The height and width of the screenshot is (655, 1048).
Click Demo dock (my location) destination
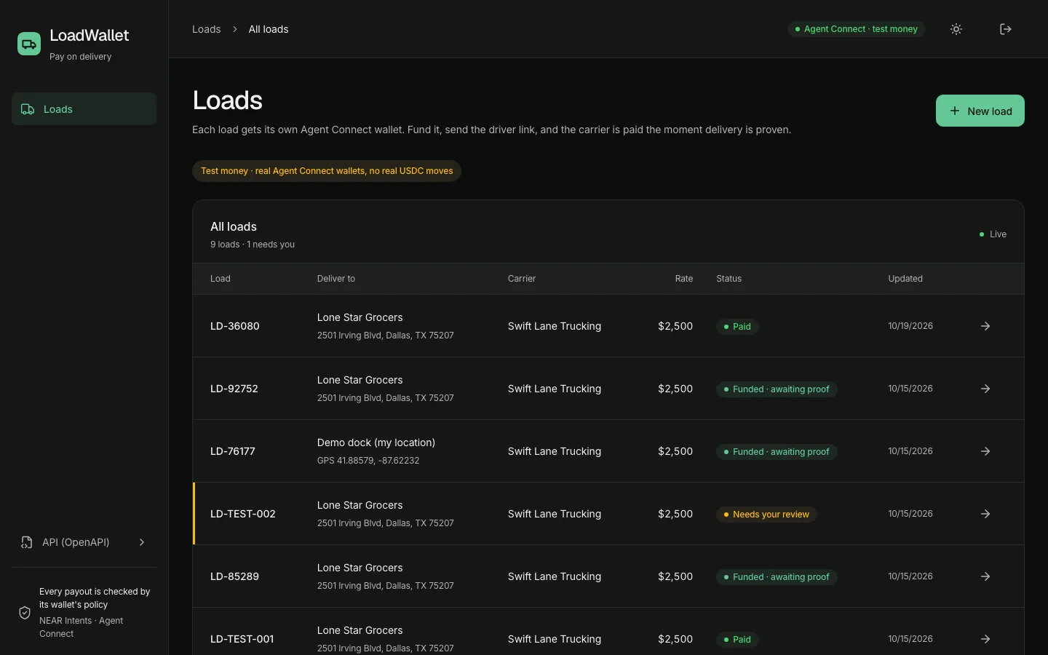(x=376, y=442)
